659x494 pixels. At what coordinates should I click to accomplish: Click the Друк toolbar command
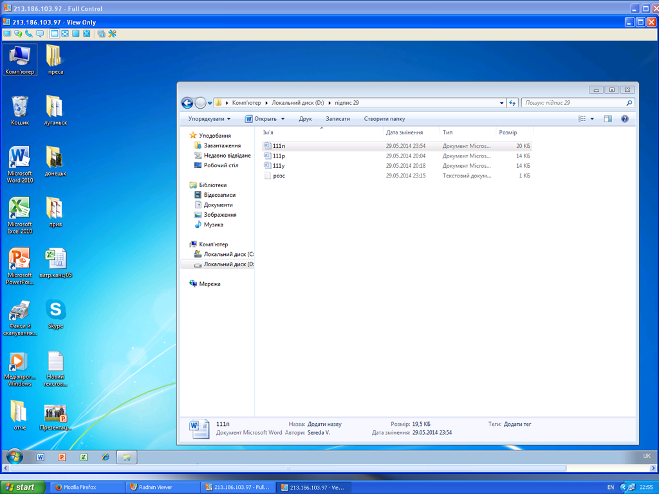pyautogui.click(x=305, y=119)
